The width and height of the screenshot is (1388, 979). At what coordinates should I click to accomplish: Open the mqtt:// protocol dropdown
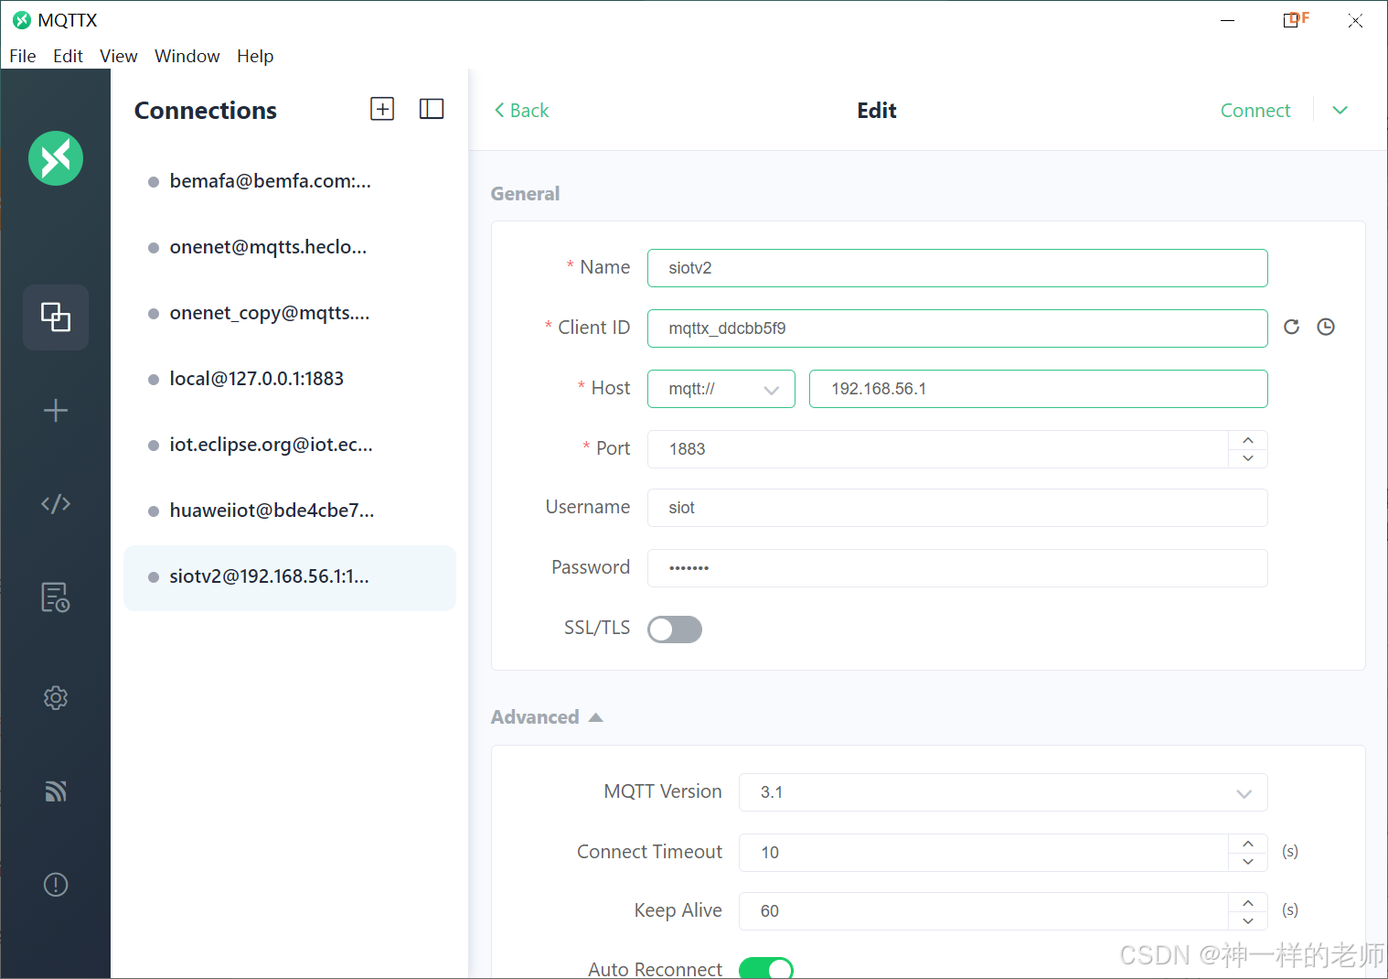coord(721,389)
